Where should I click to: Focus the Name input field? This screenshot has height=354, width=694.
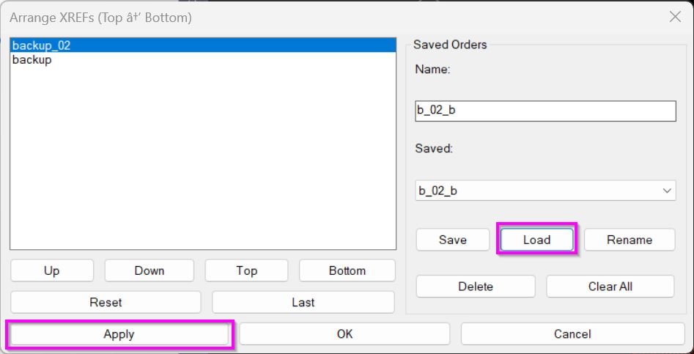pos(545,111)
